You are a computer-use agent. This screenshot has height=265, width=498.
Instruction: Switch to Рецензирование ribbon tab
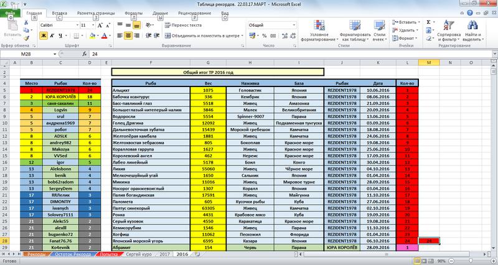pos(194,13)
